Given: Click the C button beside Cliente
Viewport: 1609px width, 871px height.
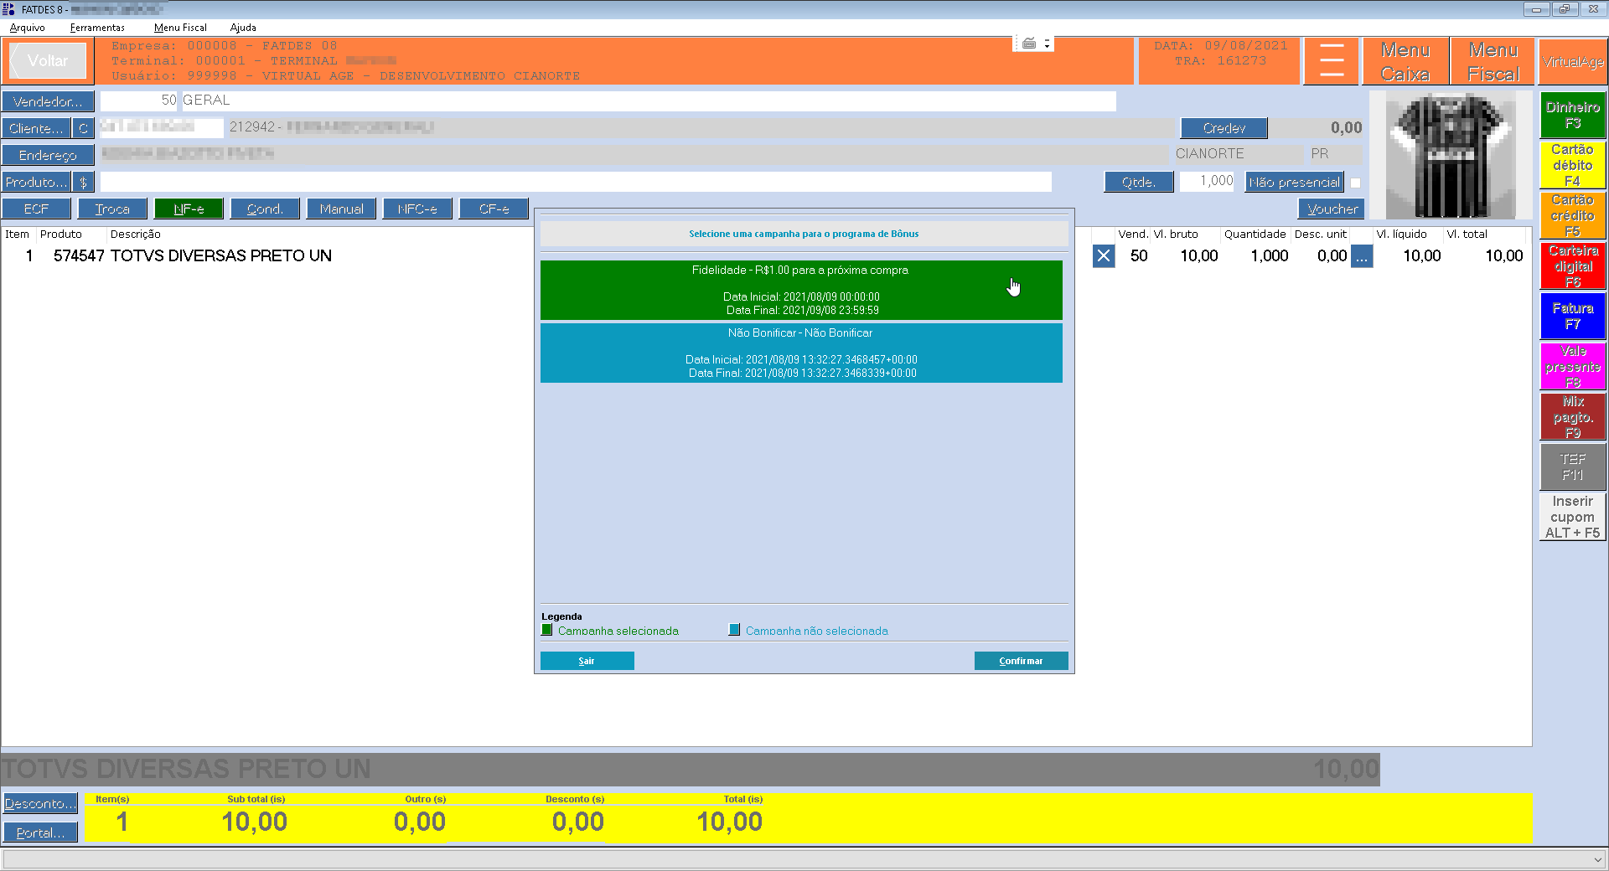Looking at the screenshot, I should click(x=83, y=128).
